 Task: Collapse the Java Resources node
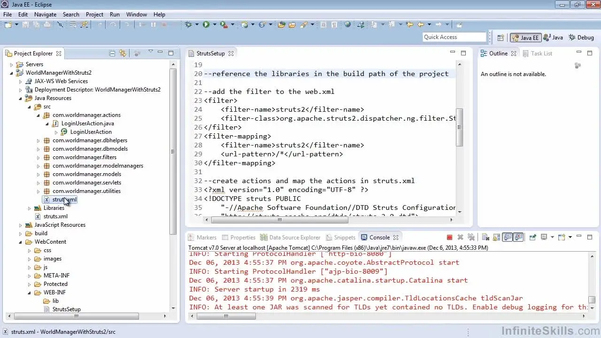[x=21, y=98]
